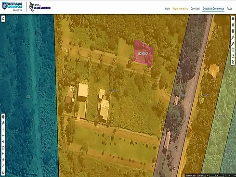Viewport: 236px width, 177px height.
Task: Go forward to next map view
Action: point(3,160)
